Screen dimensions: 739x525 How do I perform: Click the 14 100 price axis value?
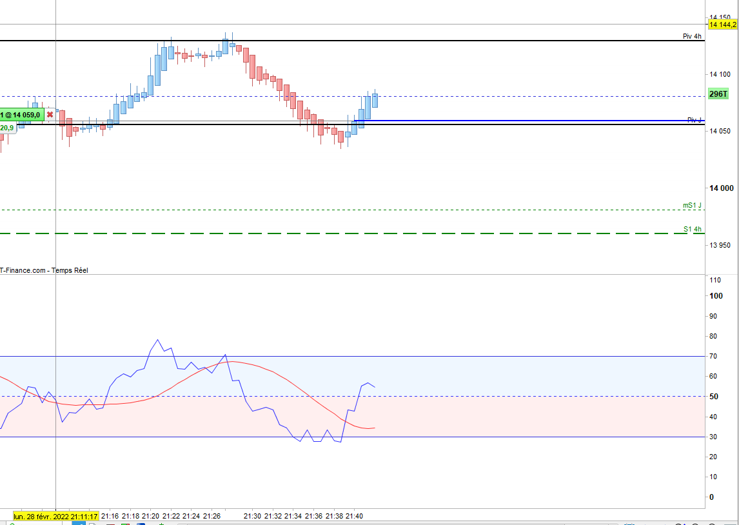pyautogui.click(x=720, y=74)
